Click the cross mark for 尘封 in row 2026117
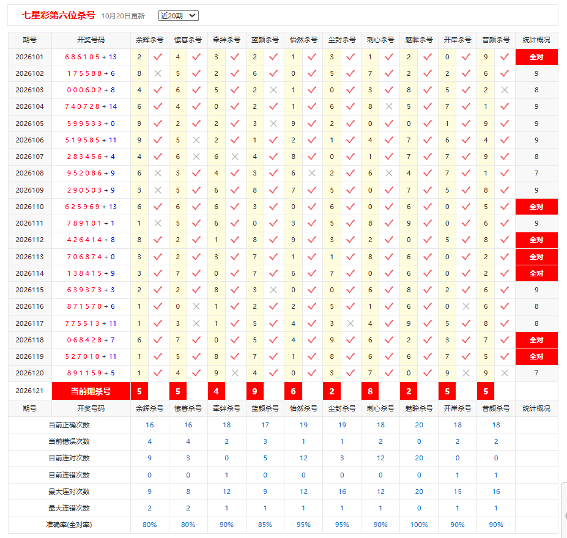 pos(350,323)
